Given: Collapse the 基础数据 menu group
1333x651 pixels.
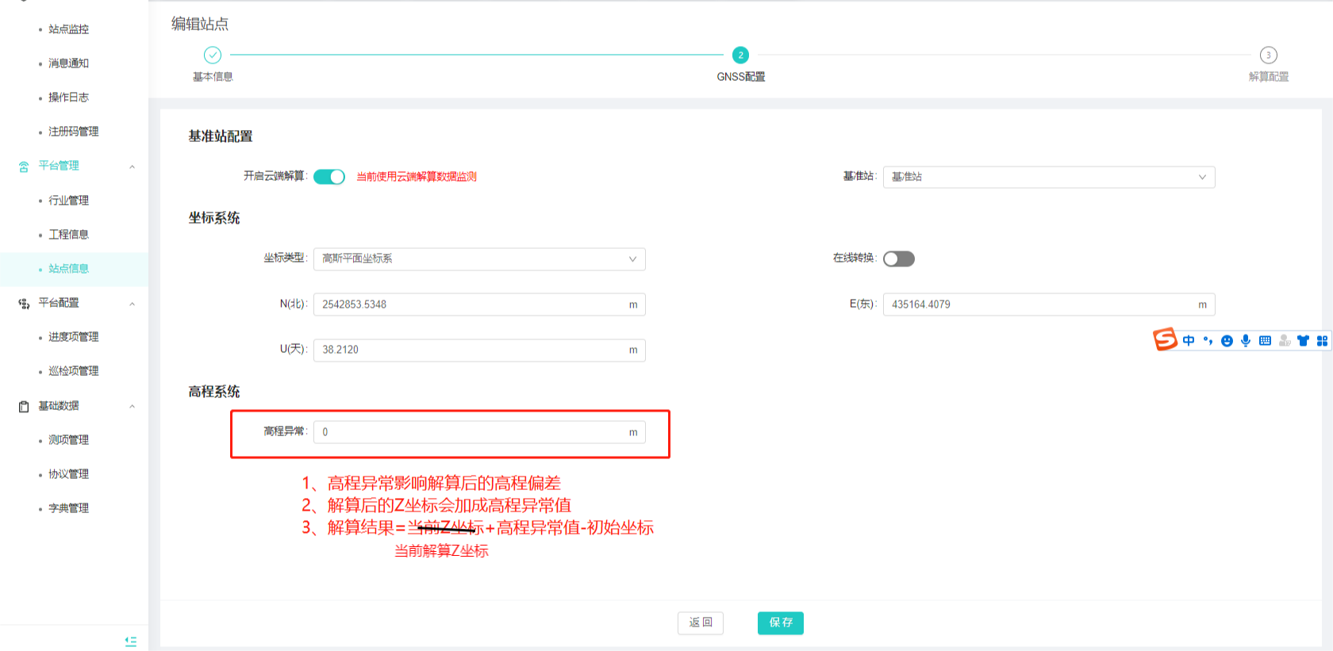Looking at the screenshot, I should point(132,407).
